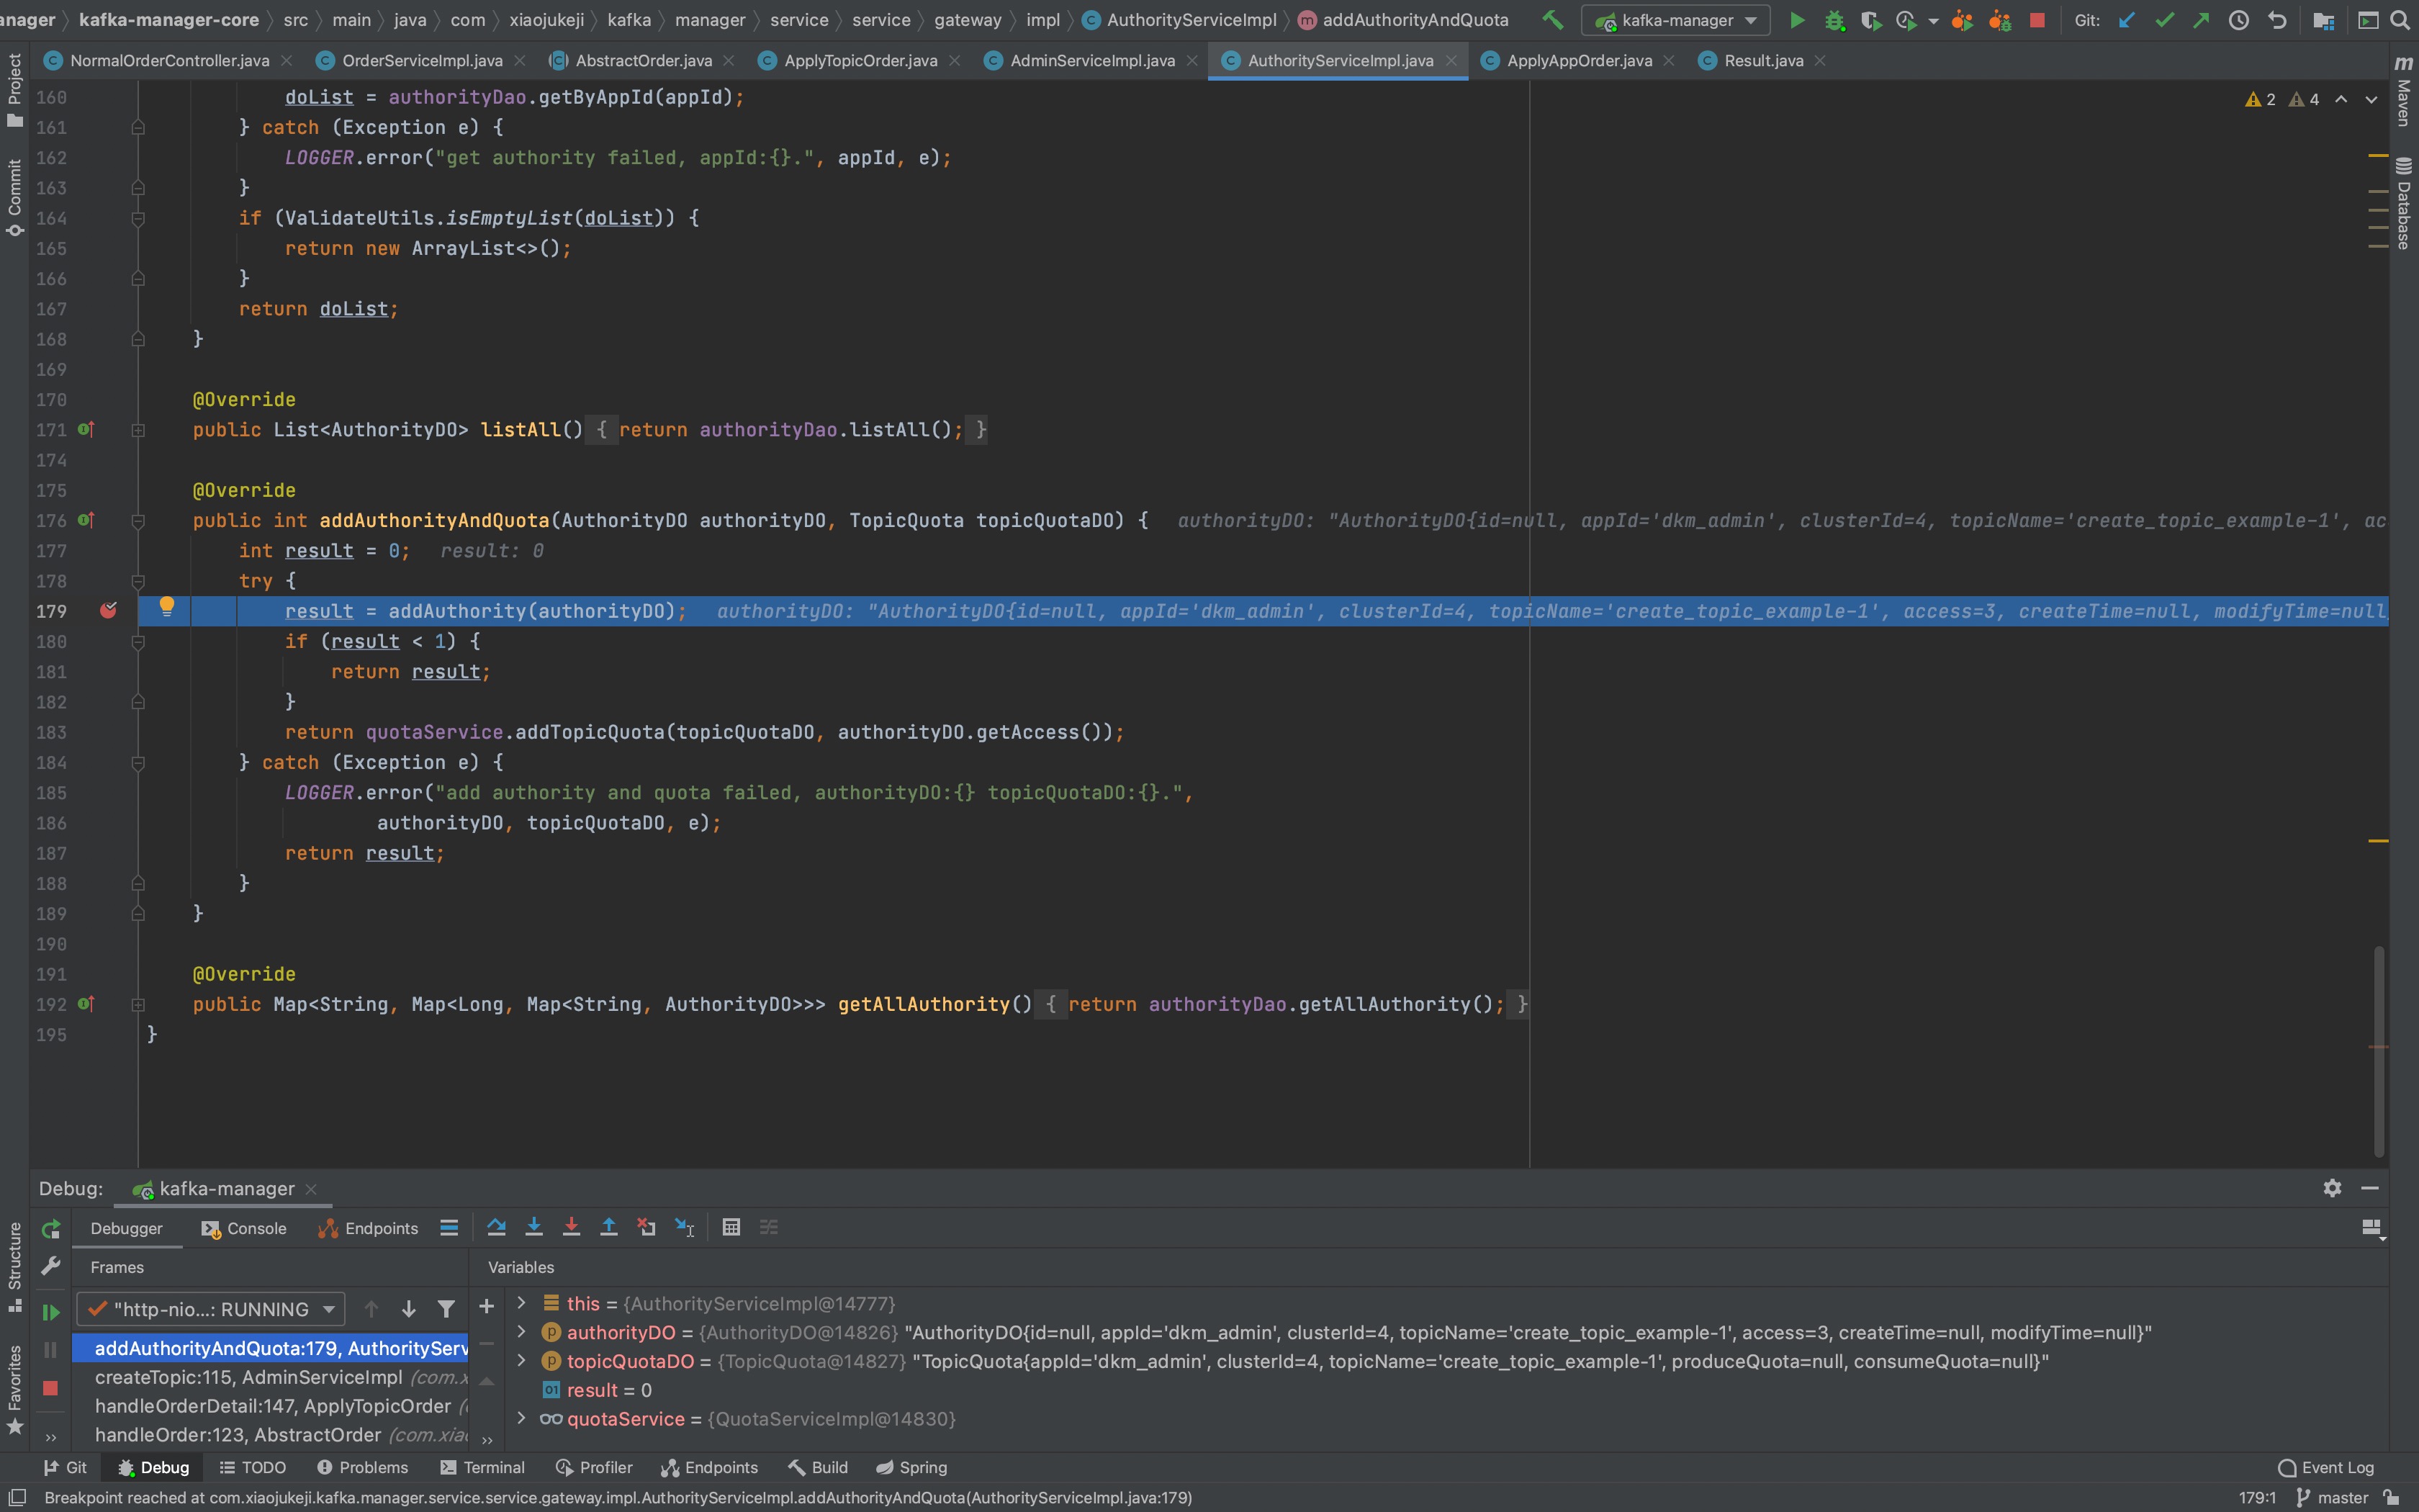Open the http-nio thread selector
2419x1512 pixels.
[210, 1308]
